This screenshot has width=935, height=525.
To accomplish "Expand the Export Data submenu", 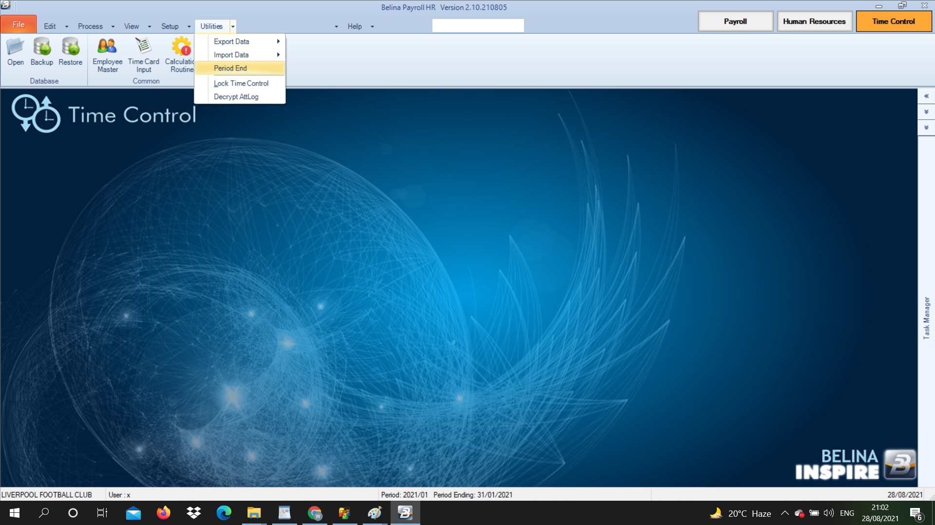I will point(240,41).
